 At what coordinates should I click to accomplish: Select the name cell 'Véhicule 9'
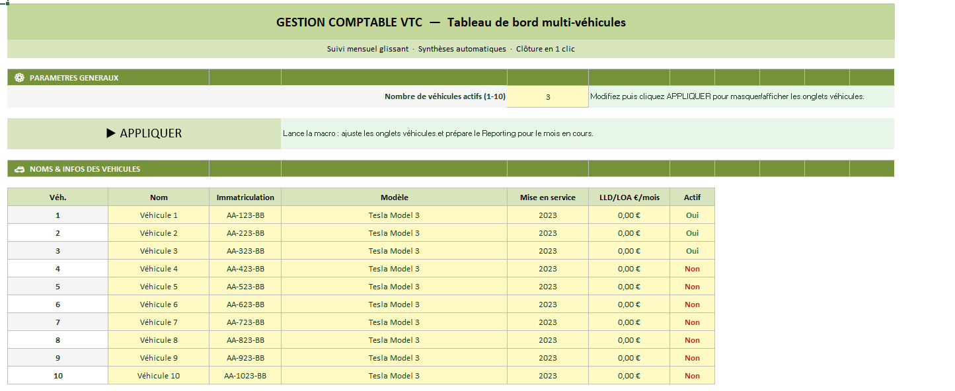click(x=159, y=358)
